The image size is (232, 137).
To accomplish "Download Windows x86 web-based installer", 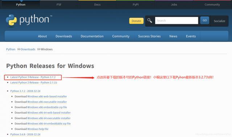I will pyautogui.click(x=47, y=97).
